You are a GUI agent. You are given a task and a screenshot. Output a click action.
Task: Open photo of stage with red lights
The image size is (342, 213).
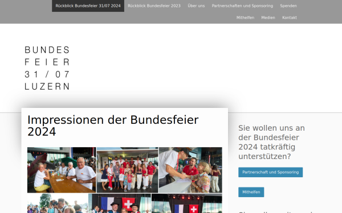(187, 203)
